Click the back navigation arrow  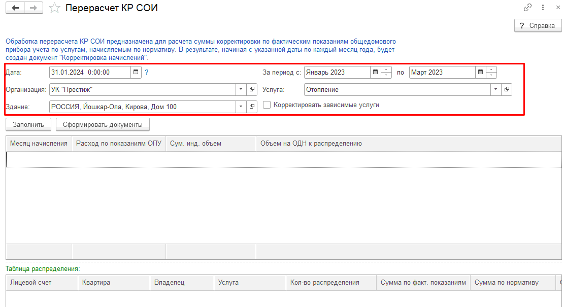click(x=15, y=8)
